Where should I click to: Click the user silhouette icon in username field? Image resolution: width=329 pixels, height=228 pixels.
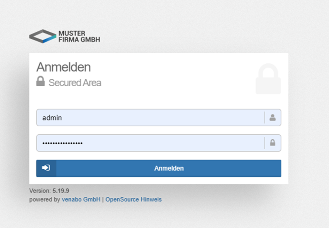tap(273, 118)
